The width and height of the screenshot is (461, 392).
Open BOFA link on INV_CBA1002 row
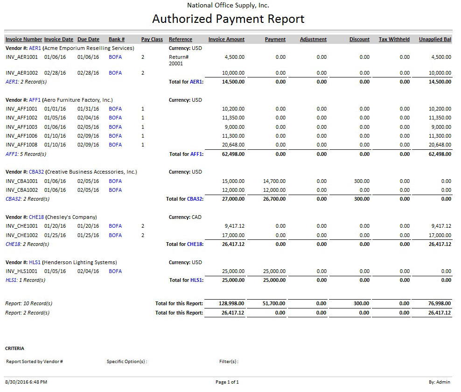[x=115, y=190]
